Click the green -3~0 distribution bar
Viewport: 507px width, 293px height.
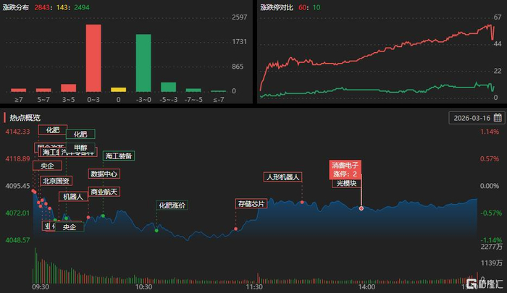(x=143, y=63)
